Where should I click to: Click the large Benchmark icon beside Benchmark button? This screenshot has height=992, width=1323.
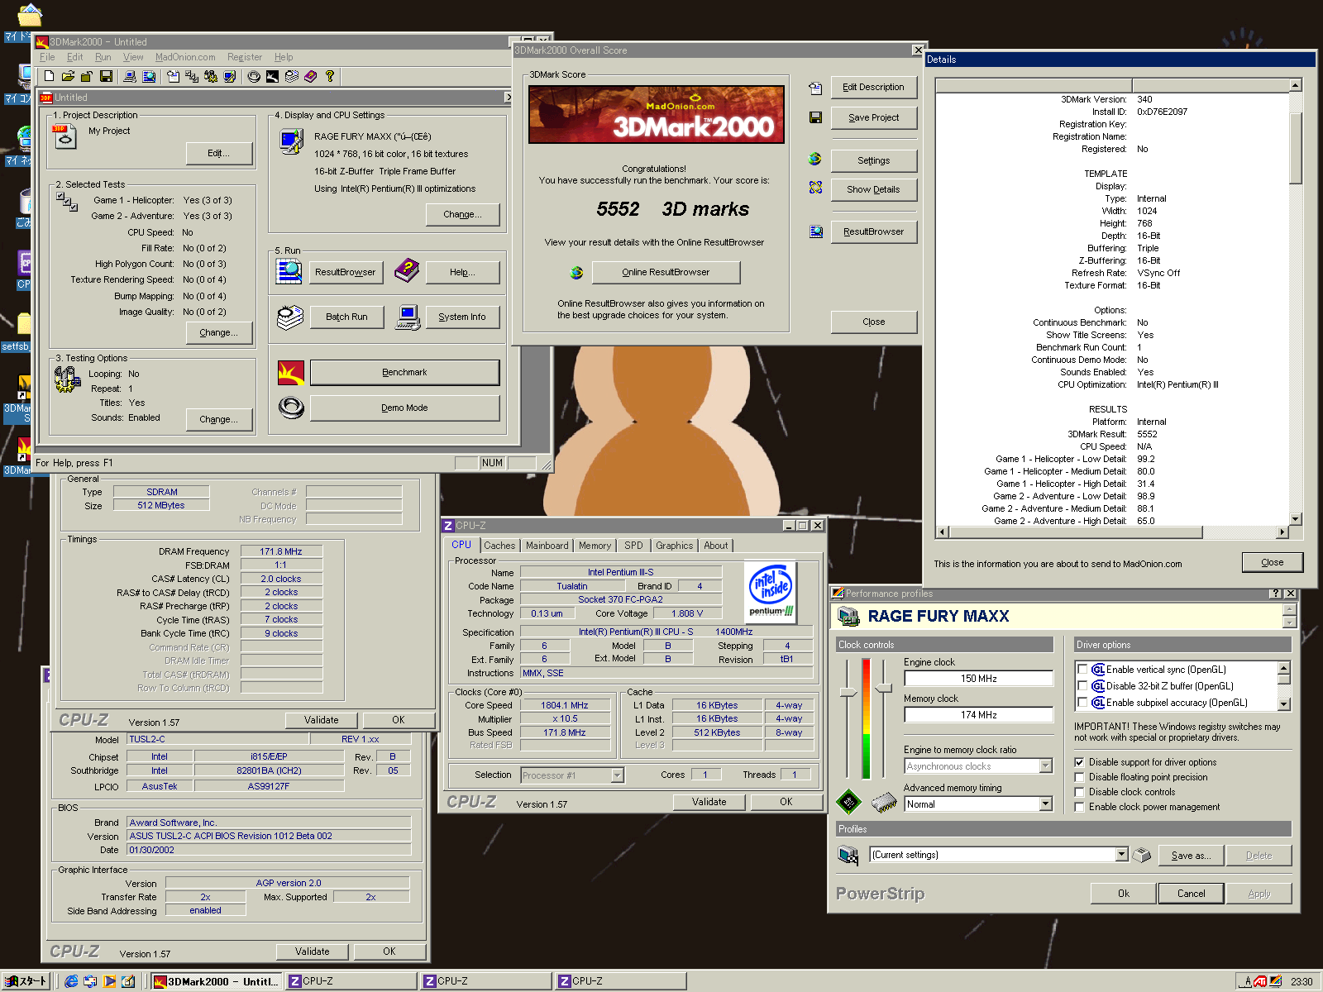click(291, 373)
